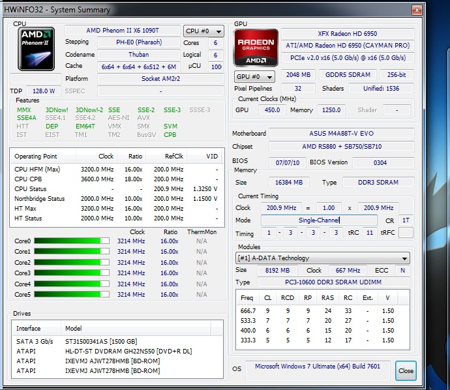Select the 400.0 frequency timing row
Image resolution: width=450 pixels, height=390 pixels.
click(x=323, y=330)
